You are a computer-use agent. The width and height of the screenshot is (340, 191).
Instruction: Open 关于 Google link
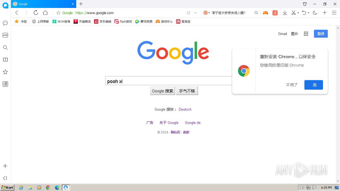169,123
